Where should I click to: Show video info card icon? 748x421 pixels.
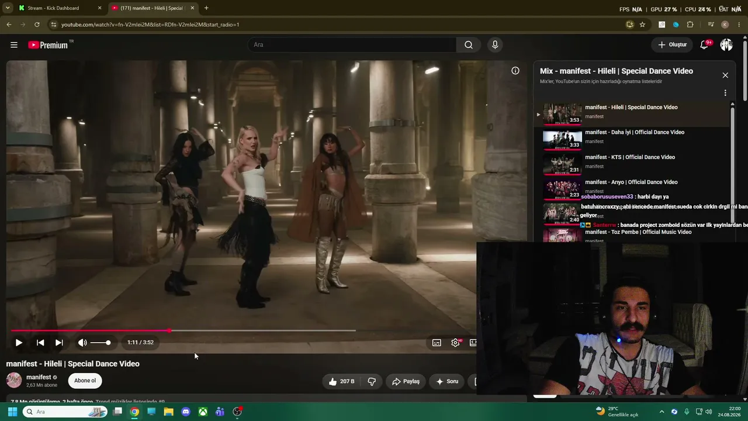(515, 71)
